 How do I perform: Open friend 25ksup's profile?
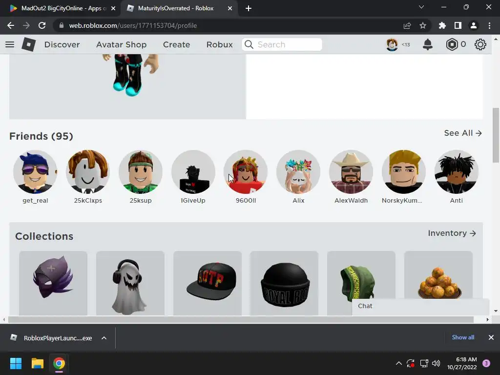pos(141,177)
